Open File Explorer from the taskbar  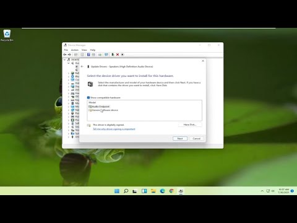point(153,191)
